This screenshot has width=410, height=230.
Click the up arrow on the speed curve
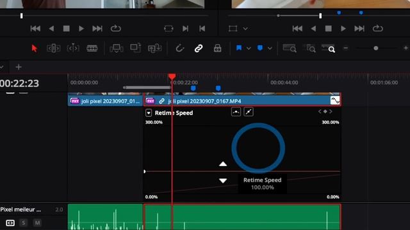tap(223, 164)
